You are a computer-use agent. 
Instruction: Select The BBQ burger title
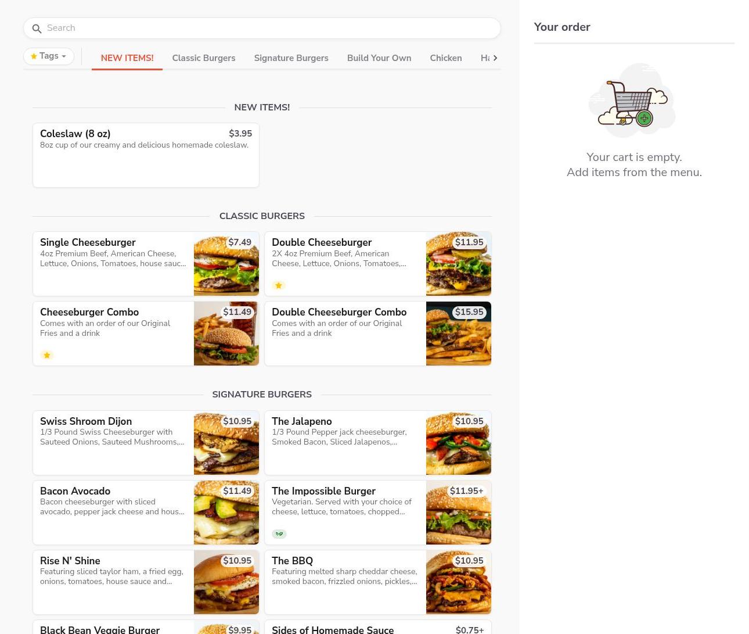coord(292,561)
